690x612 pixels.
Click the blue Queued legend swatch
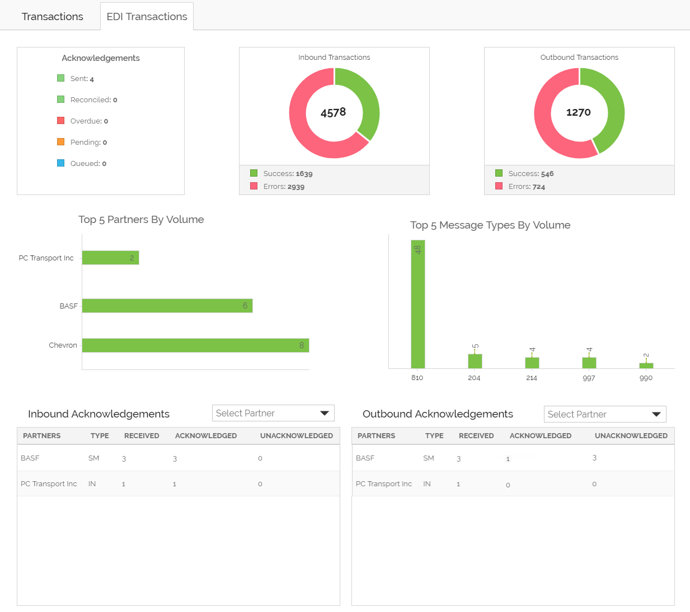(61, 163)
